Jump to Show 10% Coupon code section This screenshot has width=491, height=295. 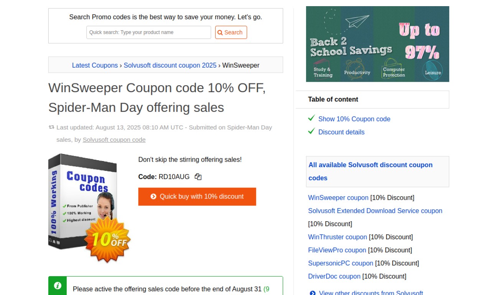point(354,119)
